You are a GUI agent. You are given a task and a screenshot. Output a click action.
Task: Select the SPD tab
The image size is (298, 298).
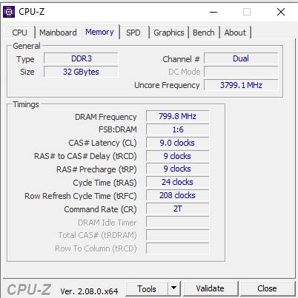coord(133,33)
